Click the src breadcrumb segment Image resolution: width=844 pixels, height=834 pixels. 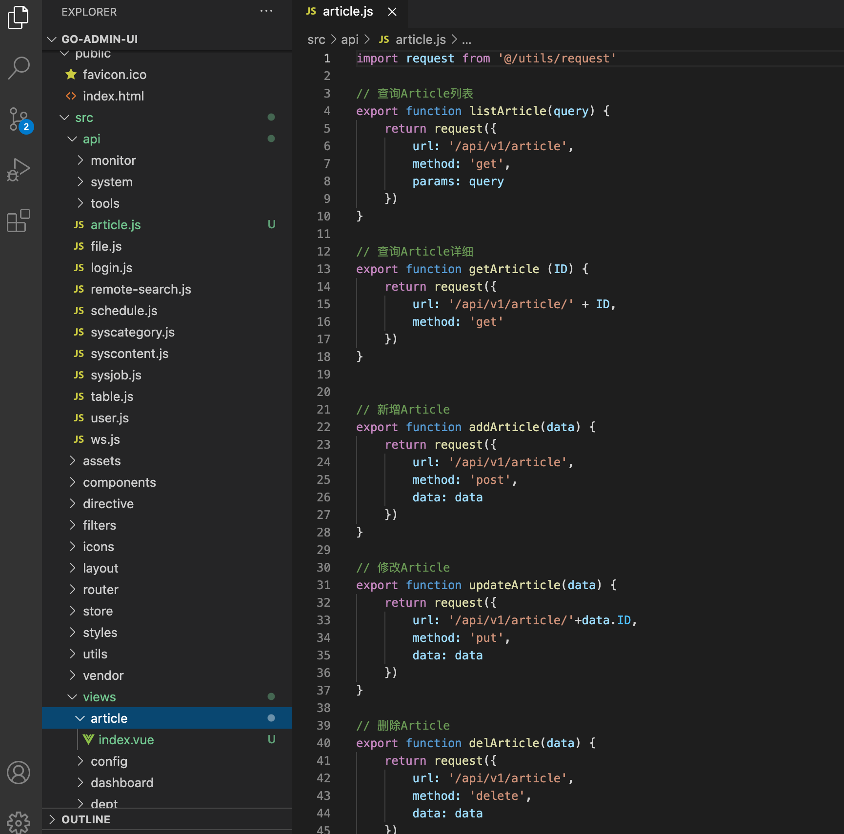(316, 40)
